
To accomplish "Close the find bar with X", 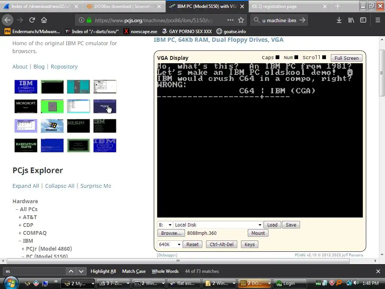I will 378,271.
